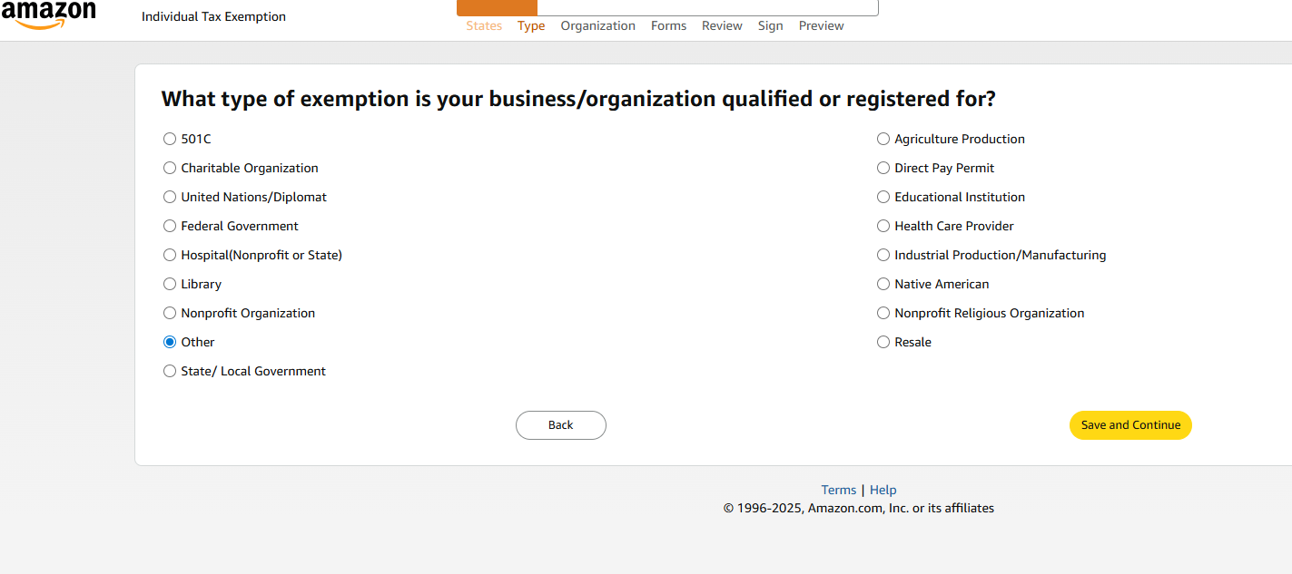Choose United Nations/Diplomat option

click(x=170, y=197)
